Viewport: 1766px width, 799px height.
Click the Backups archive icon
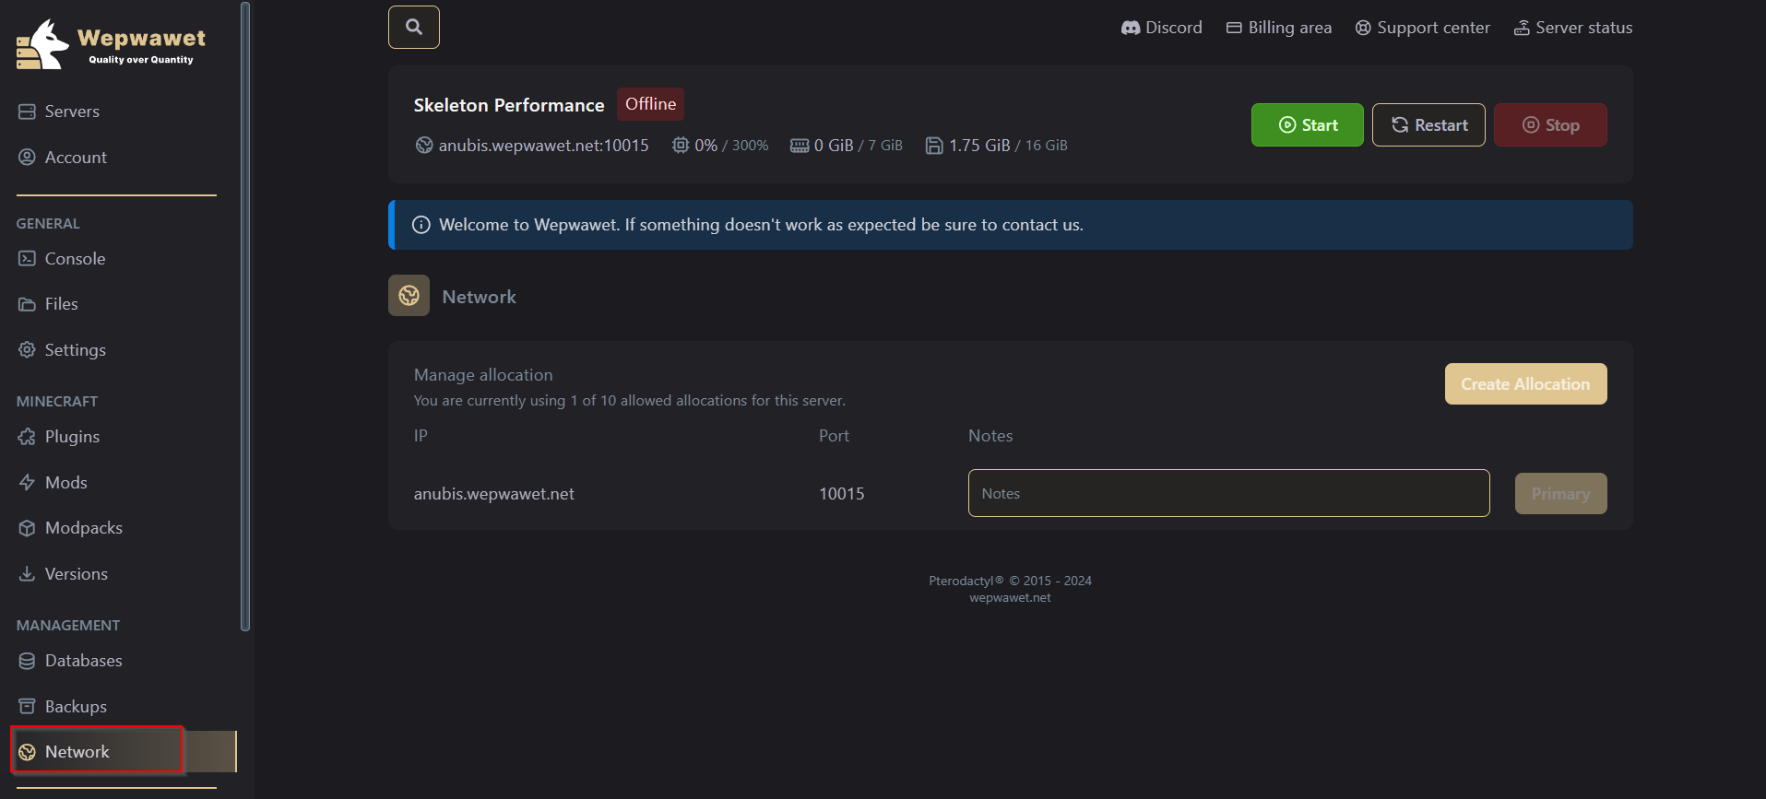click(x=27, y=706)
